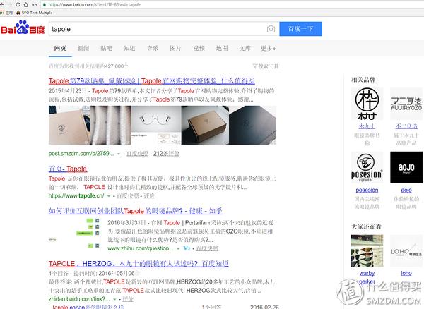Click the fabric texture thumbnail
This screenshot has height=309, width=424.
tap(110, 125)
